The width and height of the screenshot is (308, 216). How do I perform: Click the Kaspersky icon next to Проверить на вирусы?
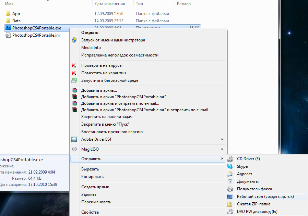point(74,65)
